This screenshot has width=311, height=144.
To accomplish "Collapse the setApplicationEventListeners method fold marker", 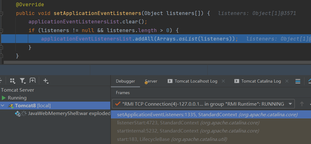I will (2, 14).
